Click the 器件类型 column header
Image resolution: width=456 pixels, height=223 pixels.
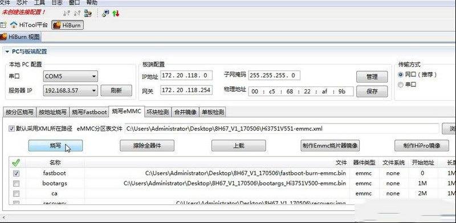(364, 163)
